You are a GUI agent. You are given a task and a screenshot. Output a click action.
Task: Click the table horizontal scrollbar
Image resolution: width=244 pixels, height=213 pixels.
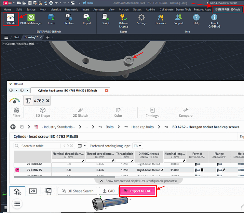click(x=64, y=177)
